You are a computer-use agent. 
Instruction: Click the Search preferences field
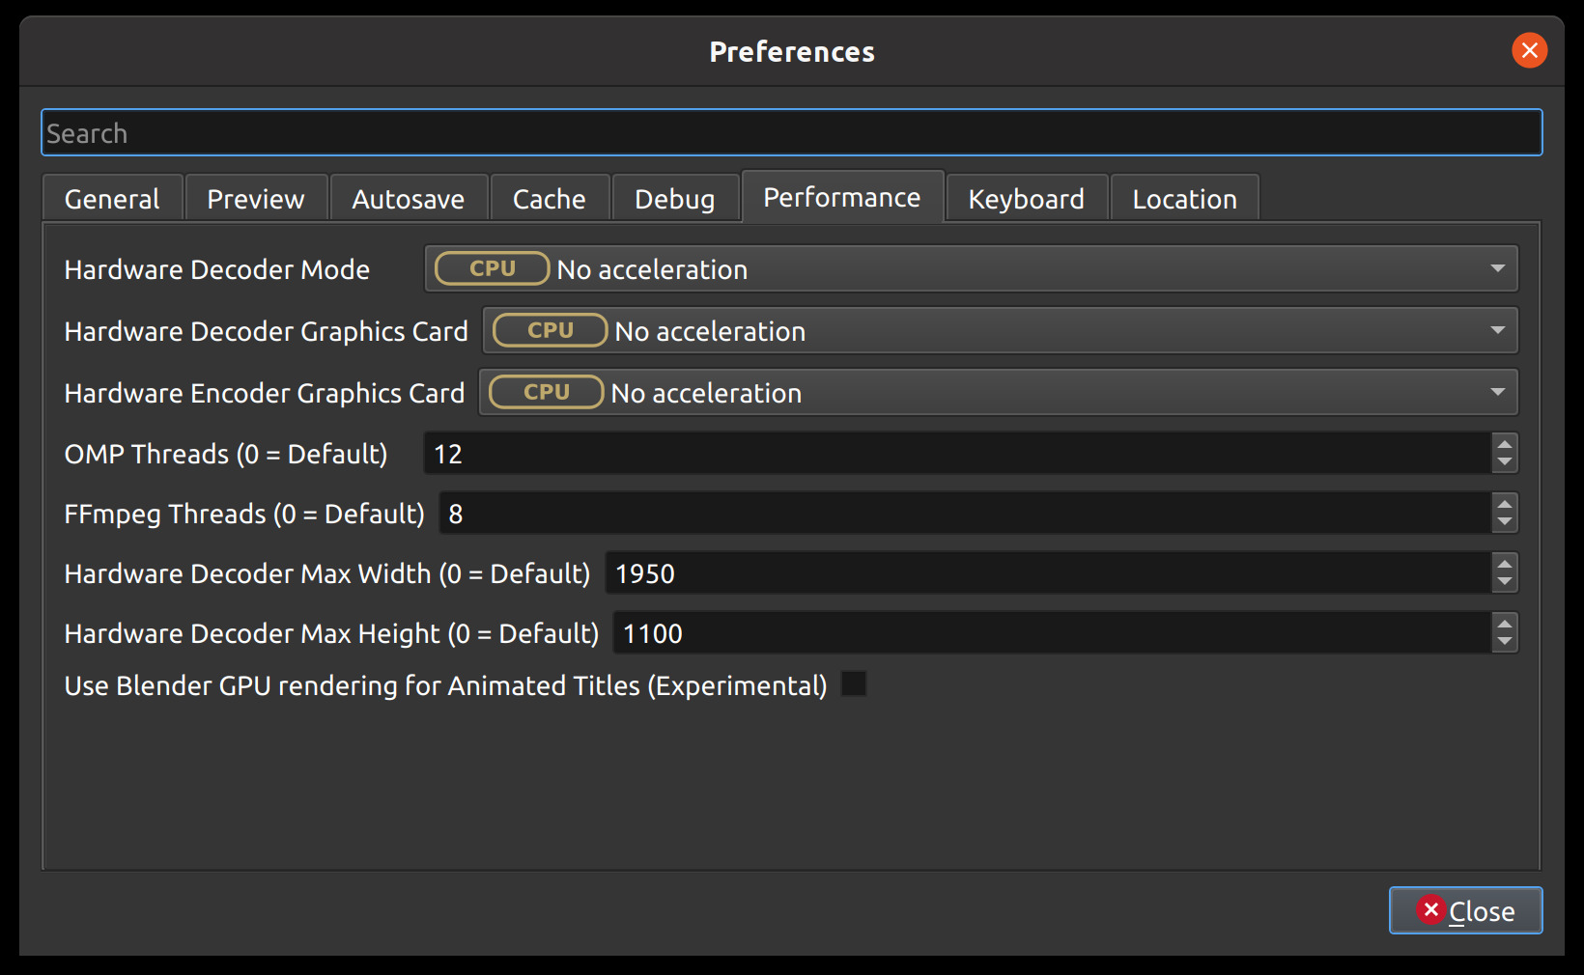791,133
